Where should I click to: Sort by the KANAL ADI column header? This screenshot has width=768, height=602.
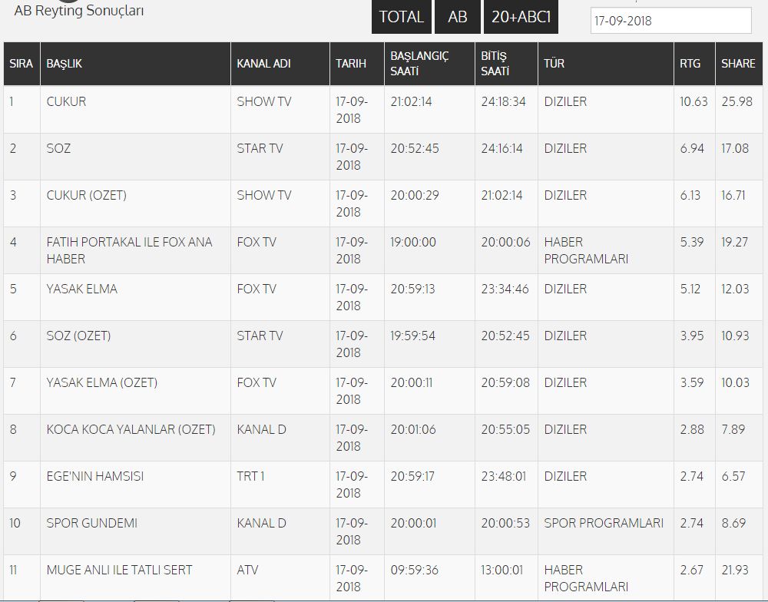(280, 64)
